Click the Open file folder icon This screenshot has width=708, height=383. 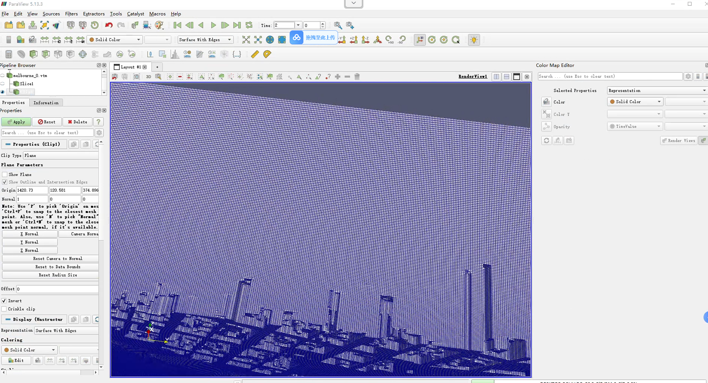[x=9, y=25]
